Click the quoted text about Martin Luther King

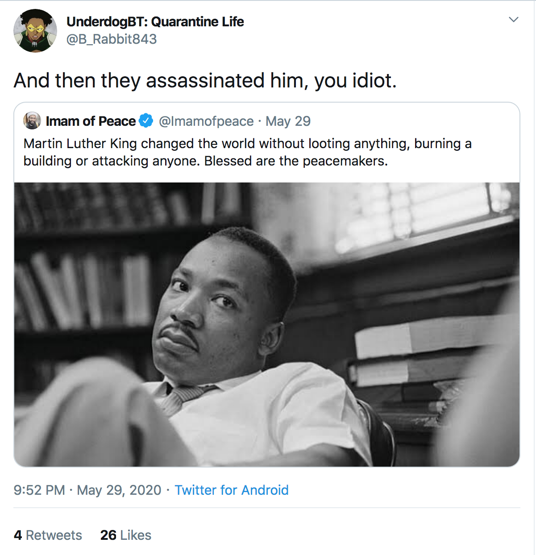248,152
